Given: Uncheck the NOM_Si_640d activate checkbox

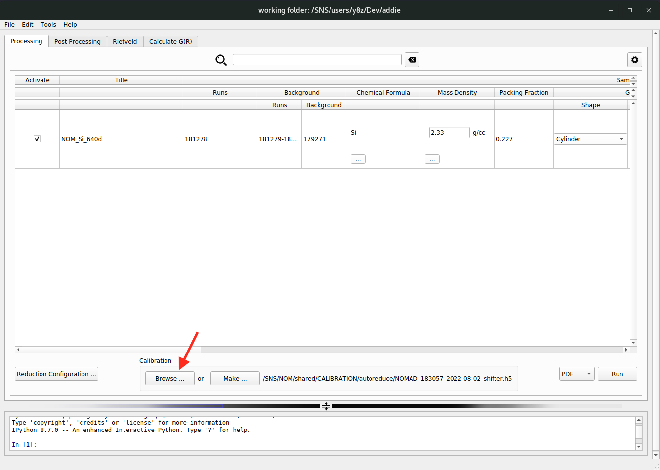Looking at the screenshot, I should (37, 139).
